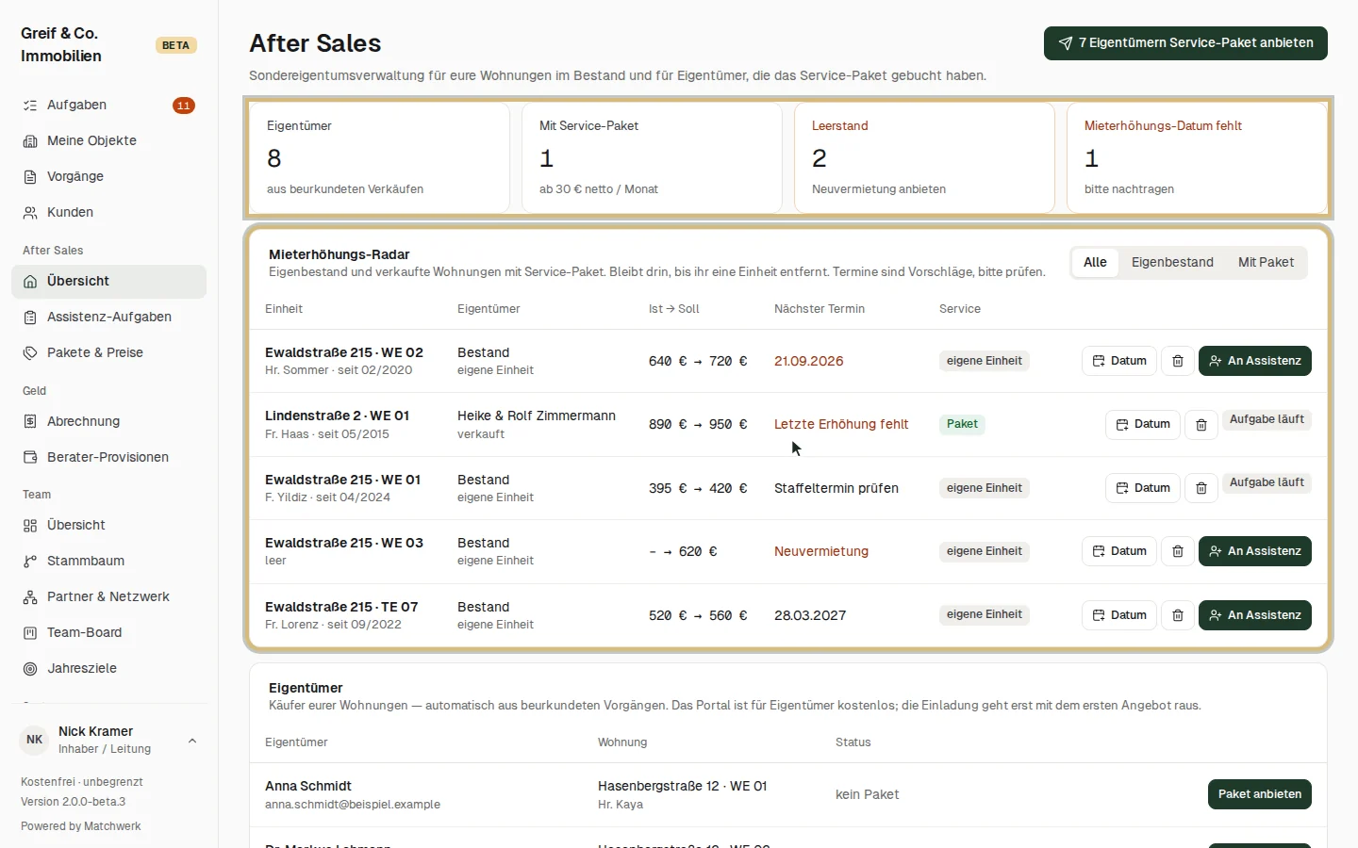Set Datum for Lindenstraße 2 · WE 01
This screenshot has height=848, width=1358.
click(x=1143, y=424)
